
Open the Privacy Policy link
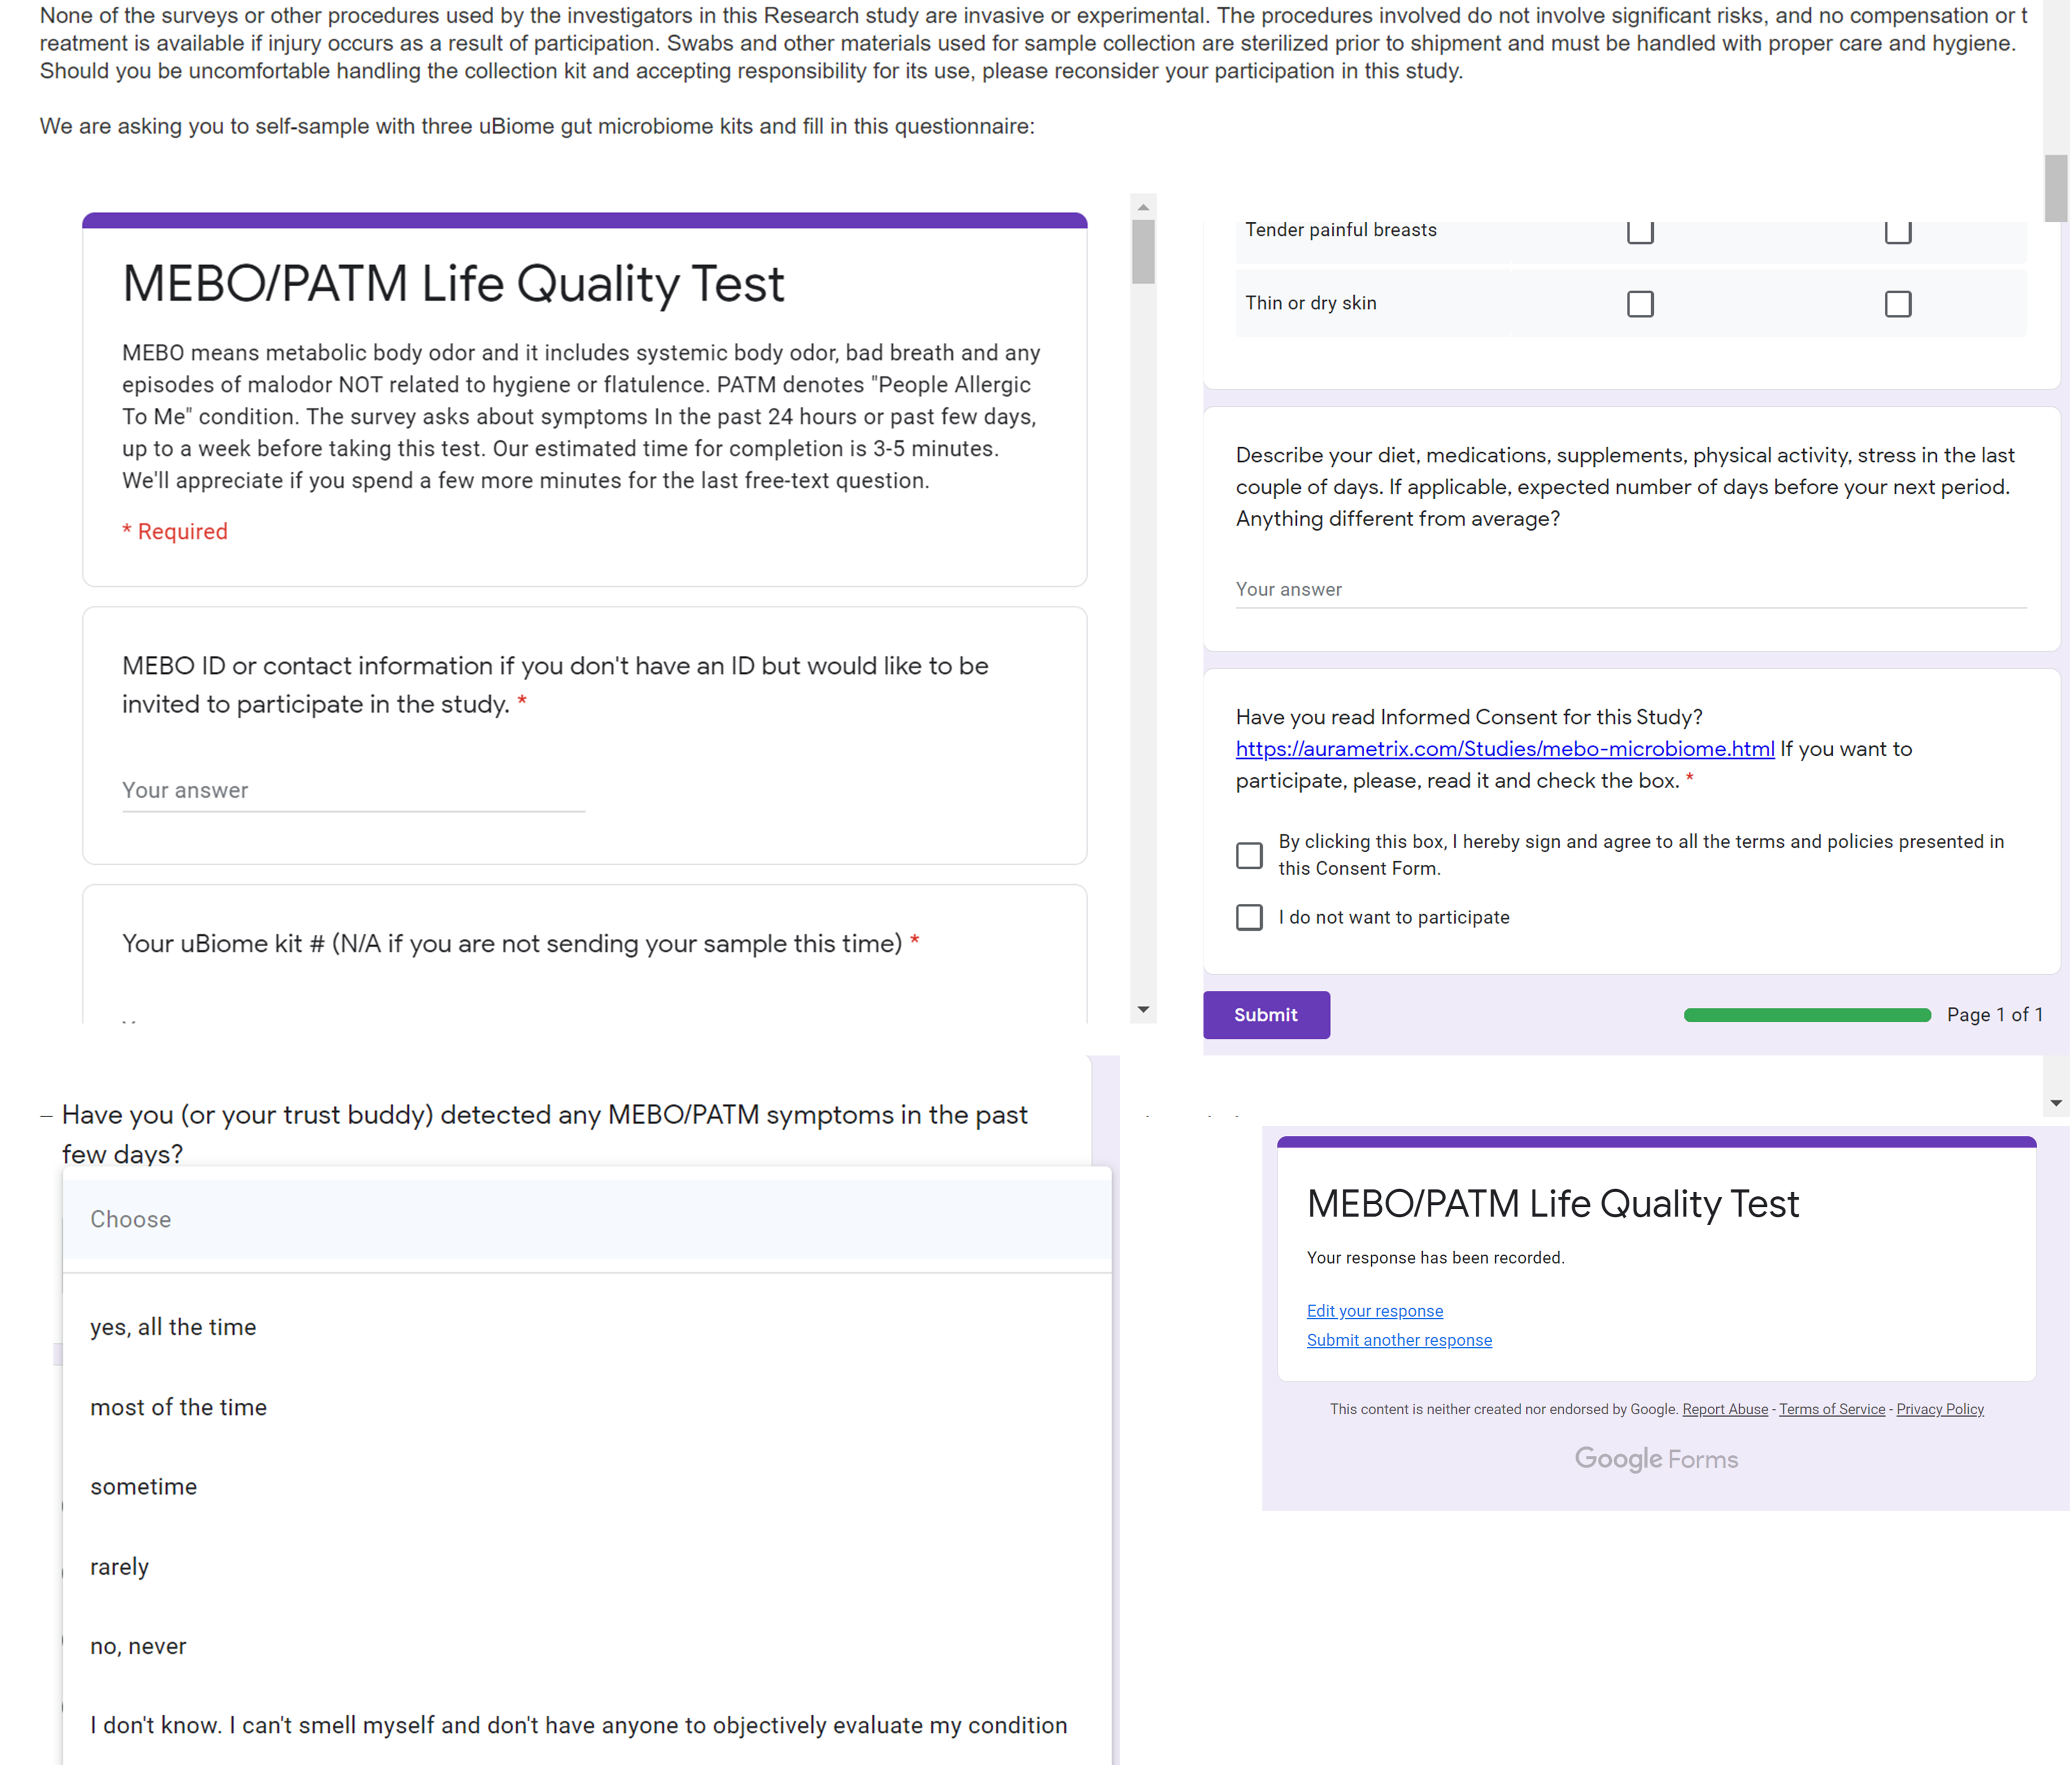point(1940,1409)
